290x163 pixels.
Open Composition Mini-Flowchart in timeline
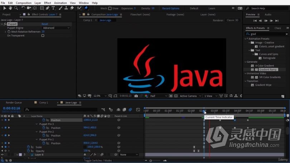103,110
